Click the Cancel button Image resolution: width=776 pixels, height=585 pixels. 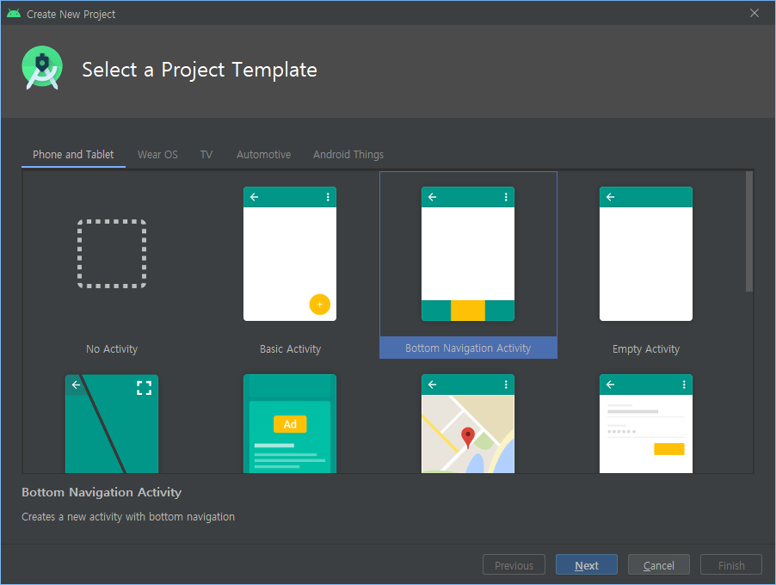click(x=659, y=564)
